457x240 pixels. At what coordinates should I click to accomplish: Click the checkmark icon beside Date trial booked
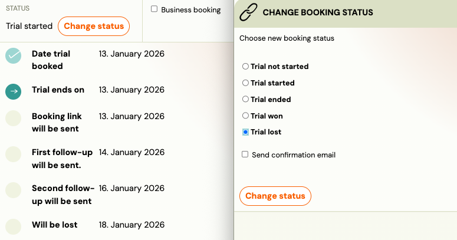(x=14, y=56)
